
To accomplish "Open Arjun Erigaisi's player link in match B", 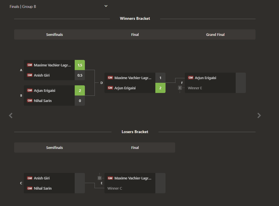I will click(x=44, y=90).
